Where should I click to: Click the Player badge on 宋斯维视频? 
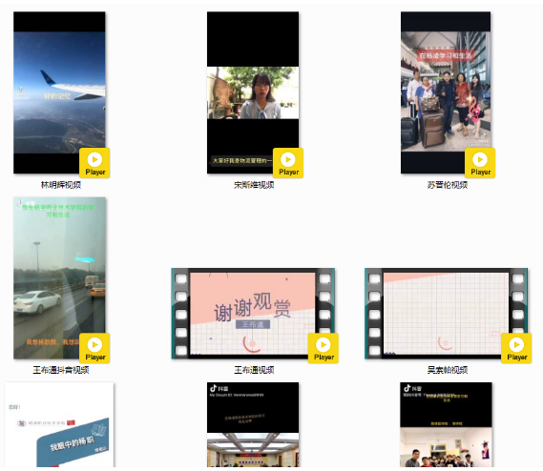pos(288,163)
